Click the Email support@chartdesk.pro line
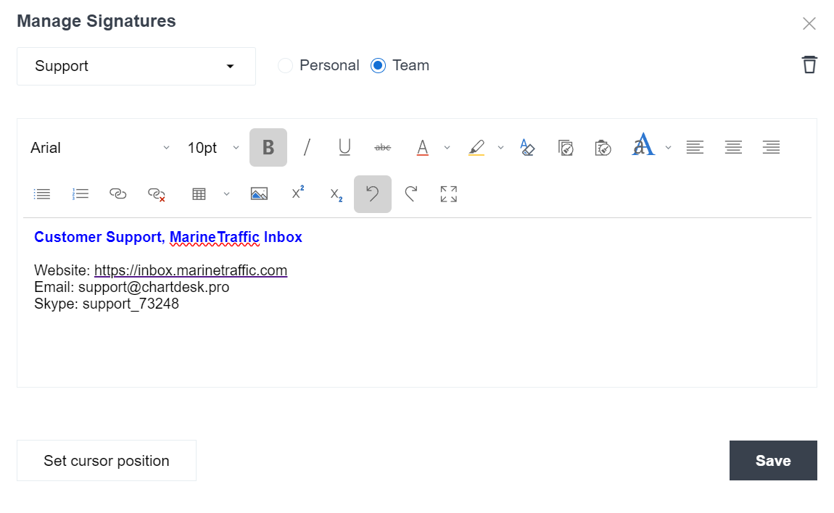The image size is (834, 513). coord(131,287)
